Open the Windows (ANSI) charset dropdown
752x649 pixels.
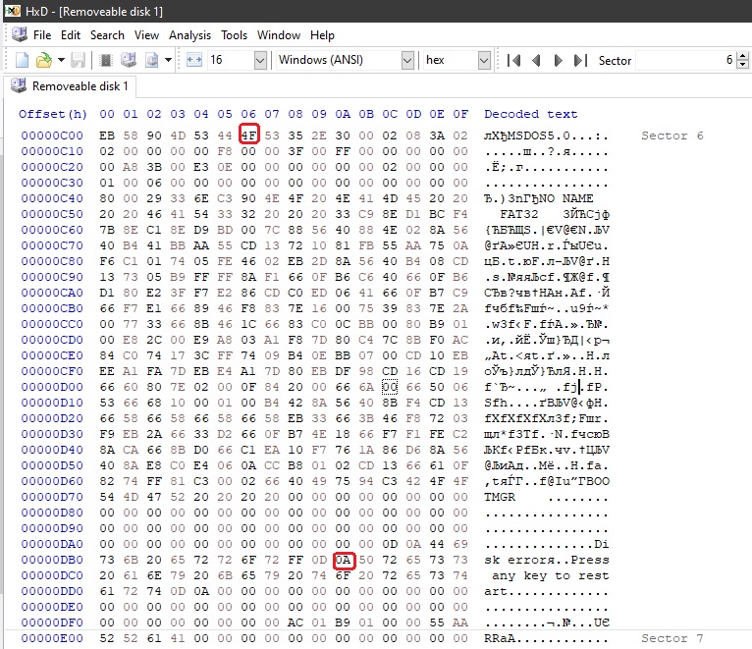click(407, 60)
